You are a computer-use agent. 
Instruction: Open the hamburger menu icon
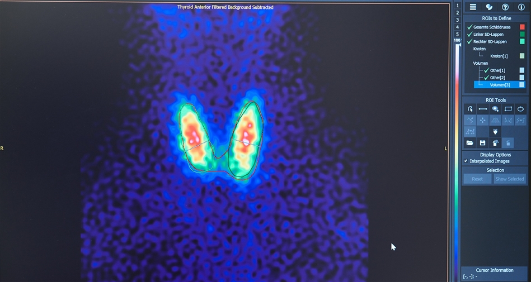click(x=473, y=7)
